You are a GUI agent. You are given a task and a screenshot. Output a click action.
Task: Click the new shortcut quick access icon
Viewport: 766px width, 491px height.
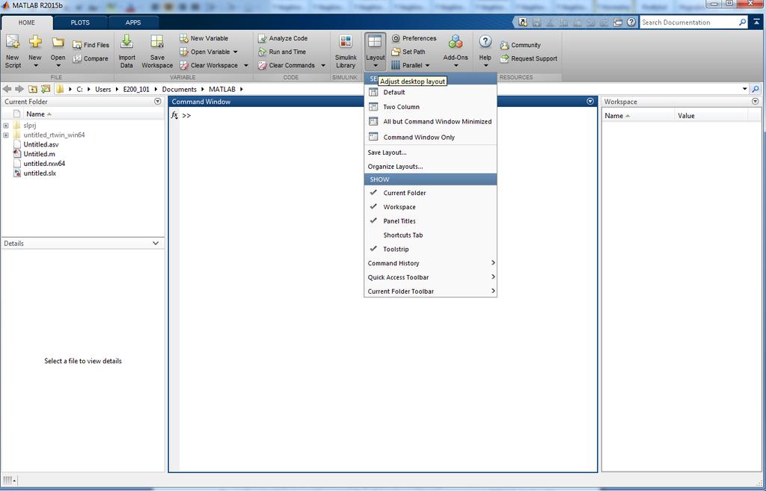pos(523,22)
